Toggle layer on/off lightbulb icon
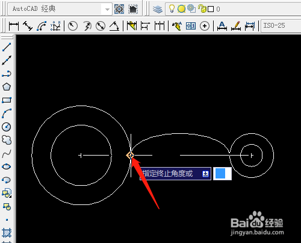The height and width of the screenshot is (243, 301). [x=172, y=8]
